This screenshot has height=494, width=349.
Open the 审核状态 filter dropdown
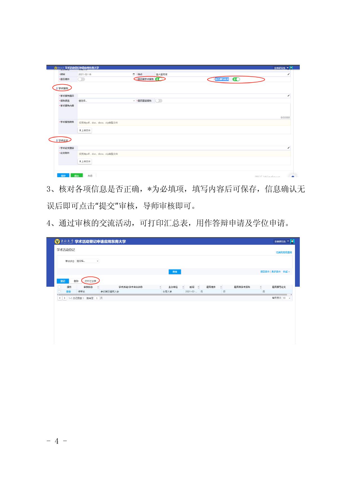[x=87, y=261]
